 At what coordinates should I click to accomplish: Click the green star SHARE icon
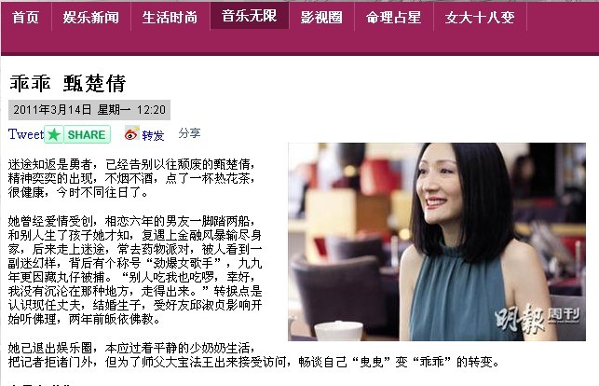(54, 134)
